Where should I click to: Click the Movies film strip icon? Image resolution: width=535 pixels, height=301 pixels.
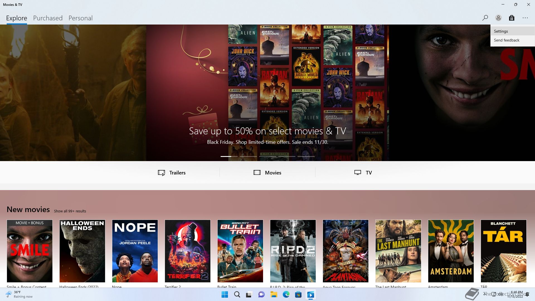click(x=257, y=173)
